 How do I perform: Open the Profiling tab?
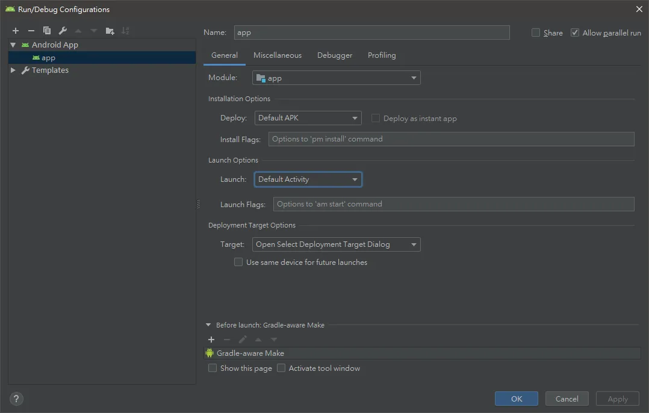click(382, 55)
